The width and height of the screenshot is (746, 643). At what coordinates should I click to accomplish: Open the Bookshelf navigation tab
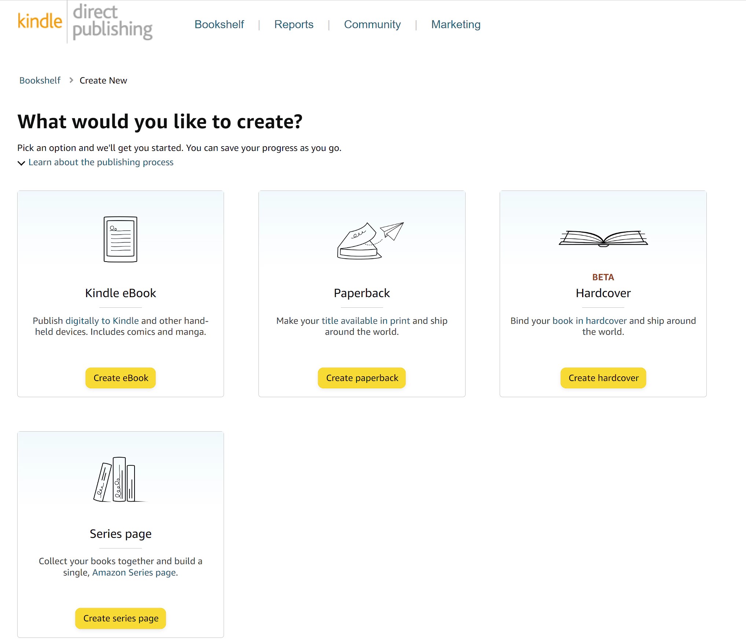(219, 25)
